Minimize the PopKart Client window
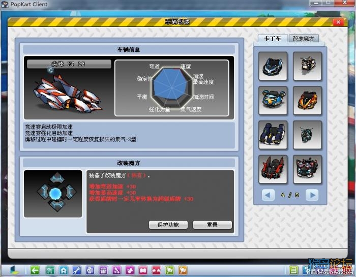356x277 pixels. pyautogui.click(x=316, y=3)
